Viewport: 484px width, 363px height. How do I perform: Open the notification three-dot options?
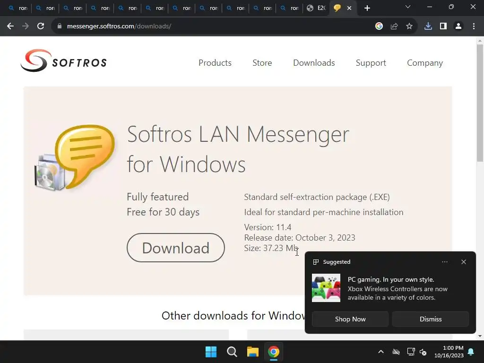tap(444, 262)
